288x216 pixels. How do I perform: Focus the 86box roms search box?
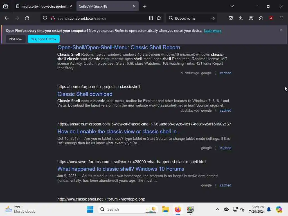pos(191,18)
